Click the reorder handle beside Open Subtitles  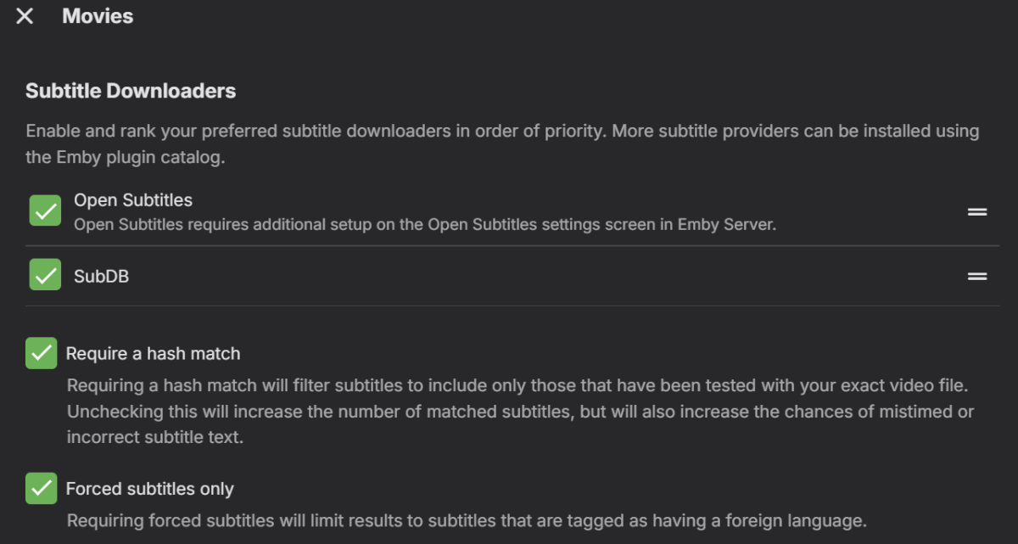(976, 211)
